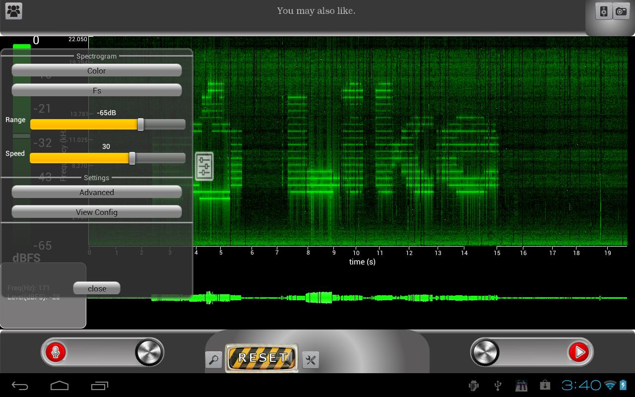Tap the "You may also like." banner text
Image resolution: width=635 pixels, height=397 pixels.
pyautogui.click(x=316, y=11)
